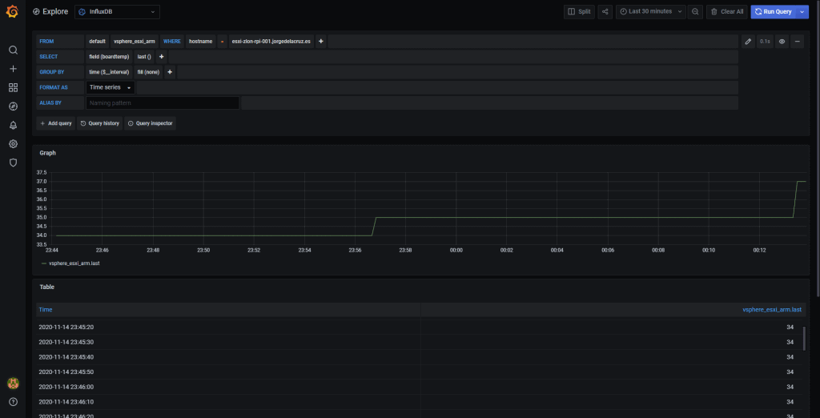Click the table vertical scrollbar

tap(804, 339)
